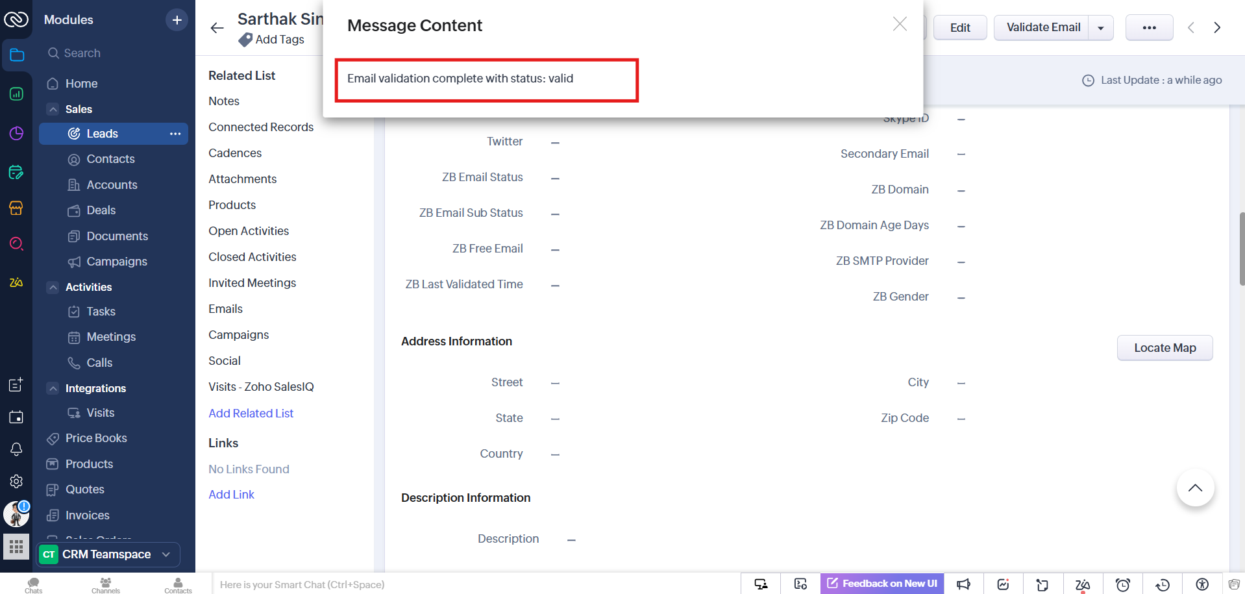This screenshot has height=594, width=1245.
Task: Click the Locate Map button
Action: (1165, 348)
